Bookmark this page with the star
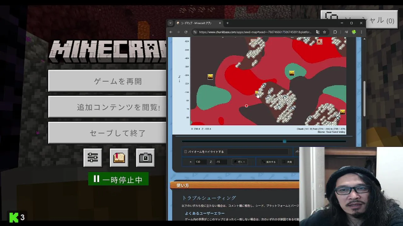 324,32
